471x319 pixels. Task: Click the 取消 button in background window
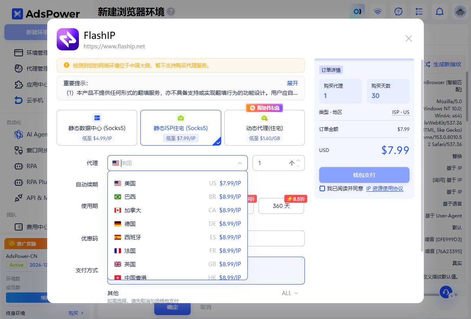206,307
